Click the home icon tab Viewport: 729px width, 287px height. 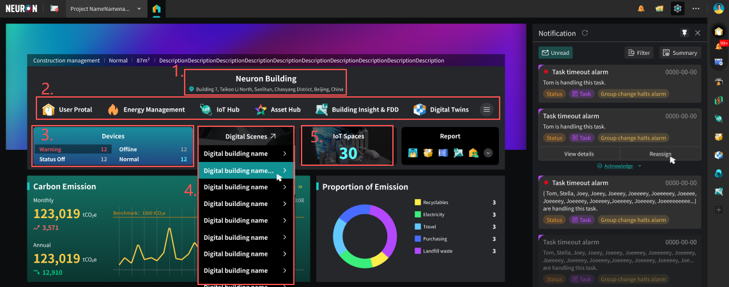pyautogui.click(x=157, y=9)
